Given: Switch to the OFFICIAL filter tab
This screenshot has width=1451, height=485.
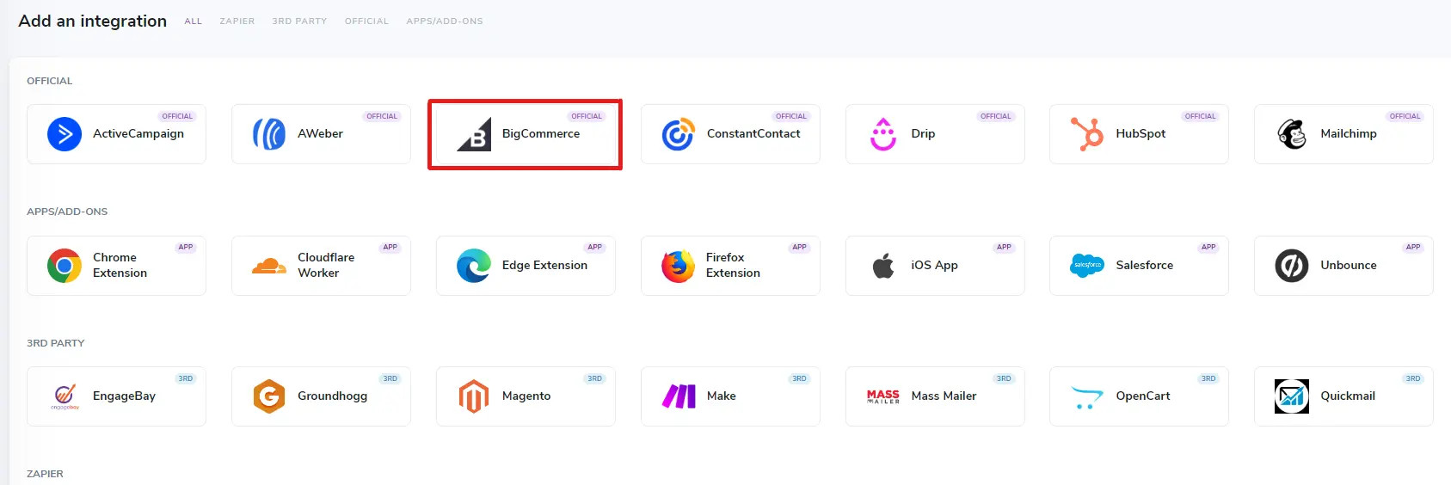Looking at the screenshot, I should click(366, 21).
